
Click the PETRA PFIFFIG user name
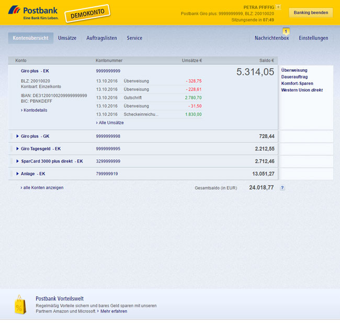point(259,7)
